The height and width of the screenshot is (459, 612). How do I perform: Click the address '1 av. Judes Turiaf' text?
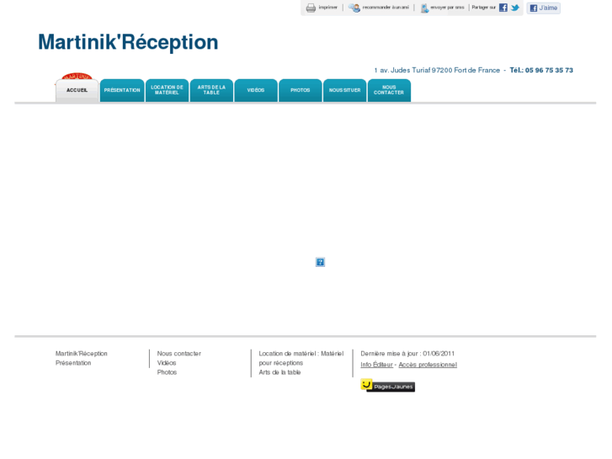[402, 70]
